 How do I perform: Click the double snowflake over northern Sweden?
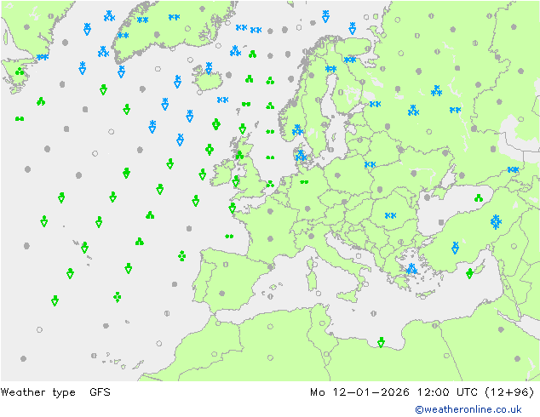[x=331, y=69]
